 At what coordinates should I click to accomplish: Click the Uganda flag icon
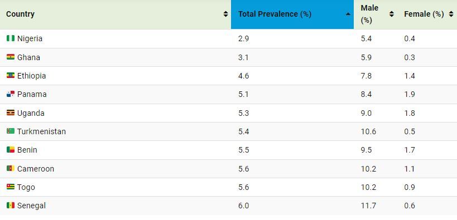point(11,113)
